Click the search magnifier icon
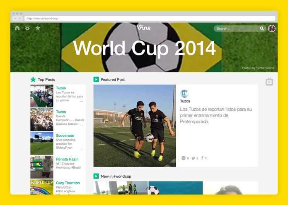The width and height of the screenshot is (288, 205). point(262,29)
